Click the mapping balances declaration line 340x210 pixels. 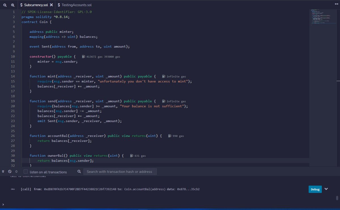pos(63,37)
